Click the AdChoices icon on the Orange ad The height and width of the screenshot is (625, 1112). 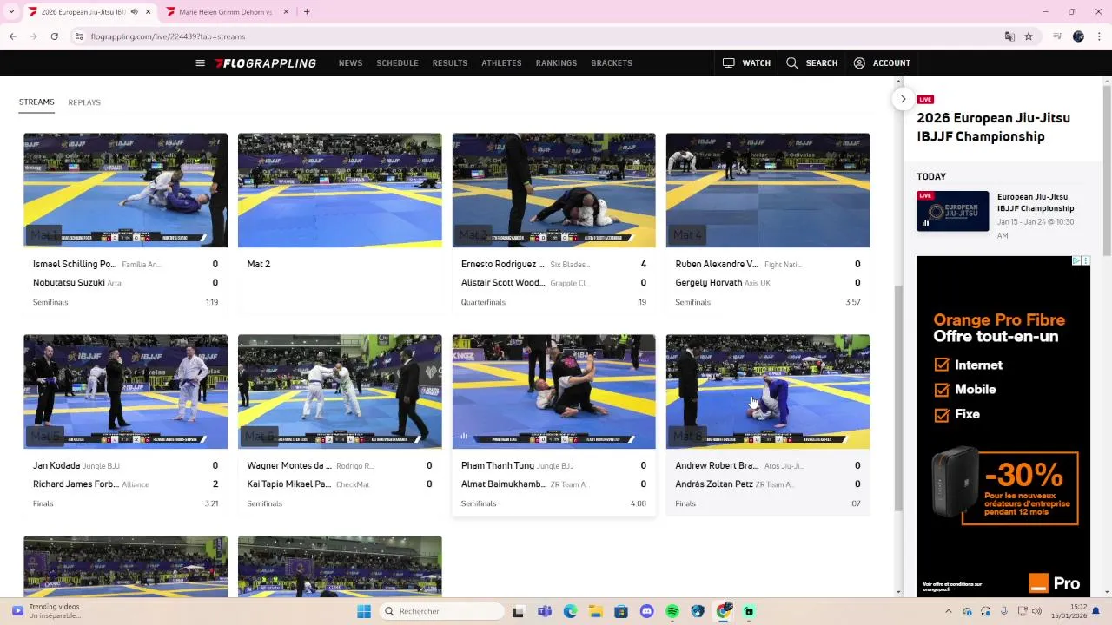pyautogui.click(x=1076, y=260)
